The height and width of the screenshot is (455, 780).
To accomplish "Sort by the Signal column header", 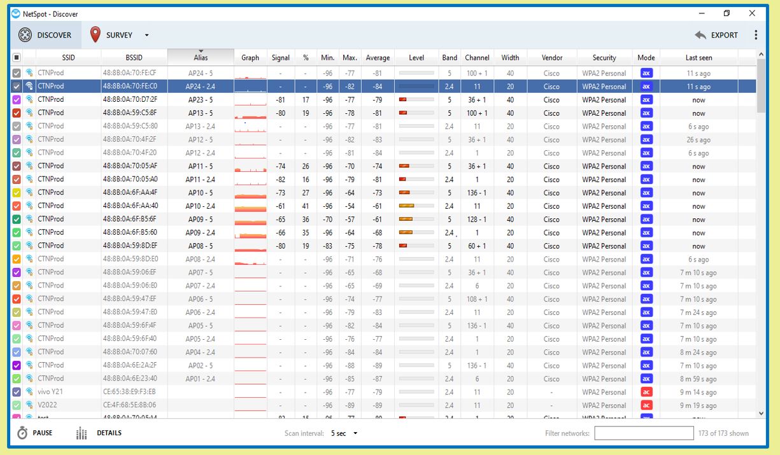I will pyautogui.click(x=281, y=57).
